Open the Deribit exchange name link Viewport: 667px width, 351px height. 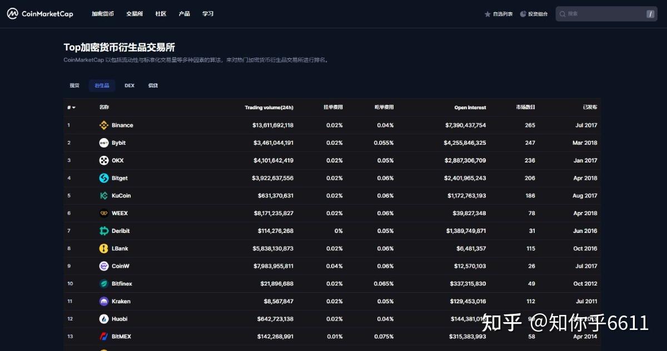click(121, 231)
